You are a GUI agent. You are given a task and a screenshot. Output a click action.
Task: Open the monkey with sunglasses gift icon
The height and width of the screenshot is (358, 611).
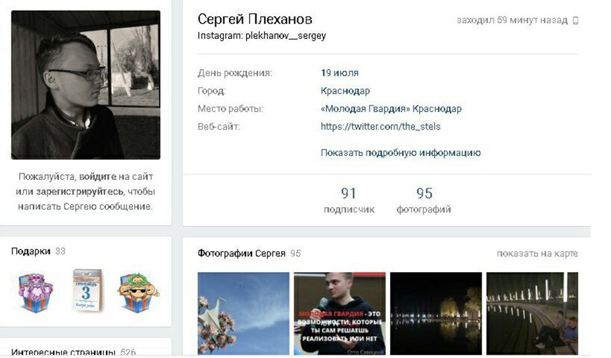(x=139, y=293)
